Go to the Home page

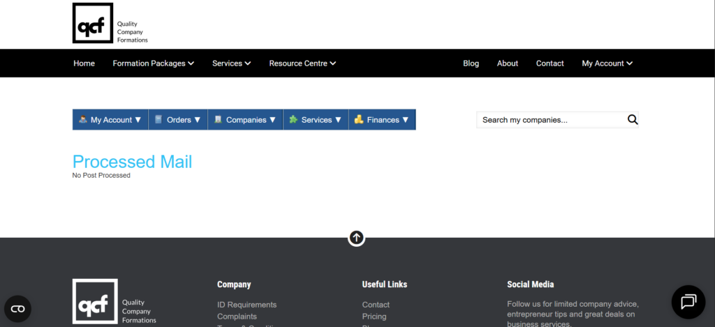tap(84, 63)
